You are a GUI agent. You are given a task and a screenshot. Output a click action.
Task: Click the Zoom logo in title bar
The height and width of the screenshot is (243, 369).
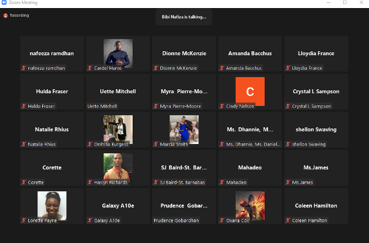point(4,3)
